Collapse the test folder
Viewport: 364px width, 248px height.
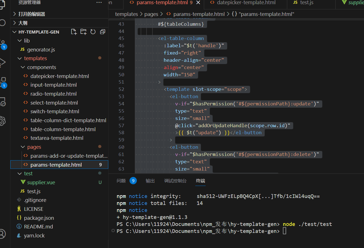tap(59, 173)
